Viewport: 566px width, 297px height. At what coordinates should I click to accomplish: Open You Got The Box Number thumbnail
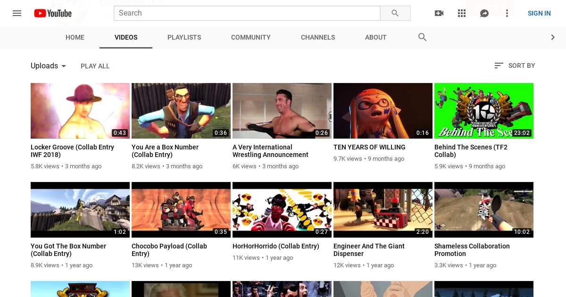tap(80, 210)
